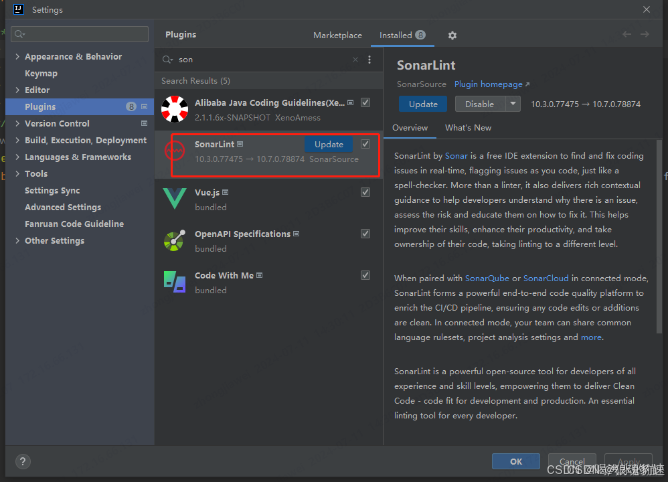Open the SonarCloud link

click(546, 278)
